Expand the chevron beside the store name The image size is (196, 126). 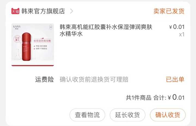(72, 11)
